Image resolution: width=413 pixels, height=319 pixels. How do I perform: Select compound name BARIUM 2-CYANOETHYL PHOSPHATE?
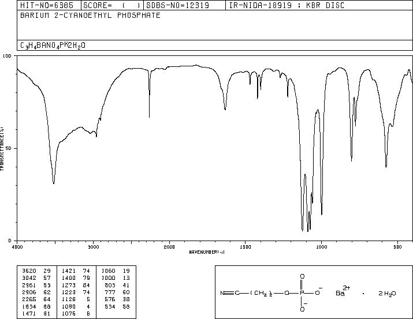[90, 16]
